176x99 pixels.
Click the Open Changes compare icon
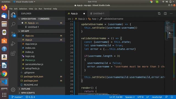pos(159,13)
